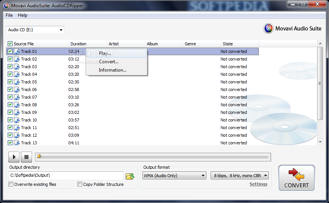
Task: Click Track 13 audio file icon
Action: (x=17, y=142)
